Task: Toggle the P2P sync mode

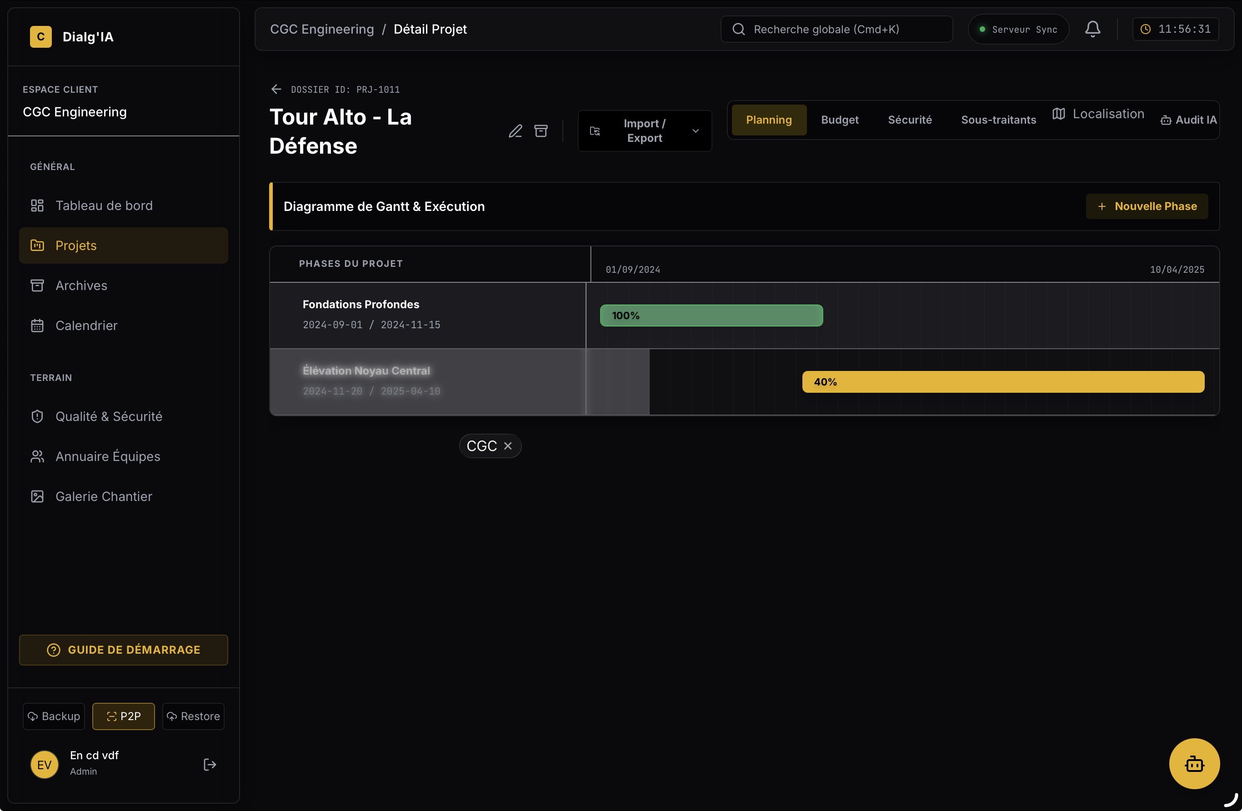Action: (123, 716)
